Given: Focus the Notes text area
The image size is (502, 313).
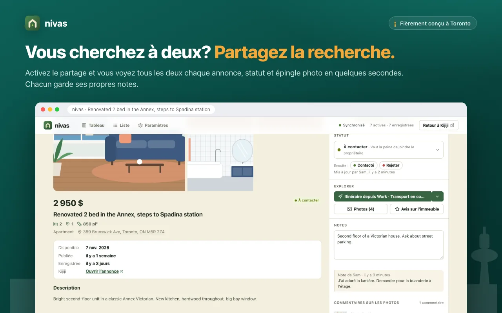Looking at the screenshot, I should click(x=389, y=245).
